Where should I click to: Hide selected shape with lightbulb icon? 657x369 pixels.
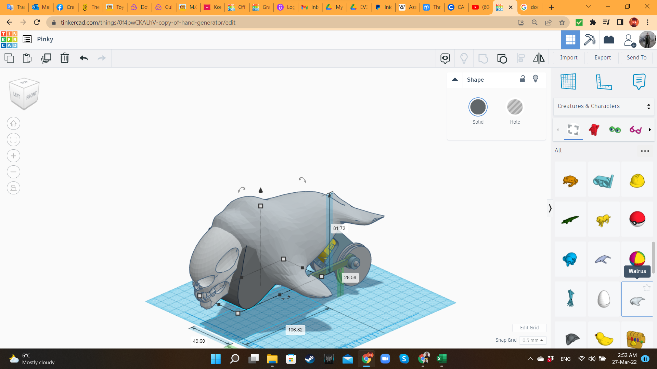click(536, 79)
